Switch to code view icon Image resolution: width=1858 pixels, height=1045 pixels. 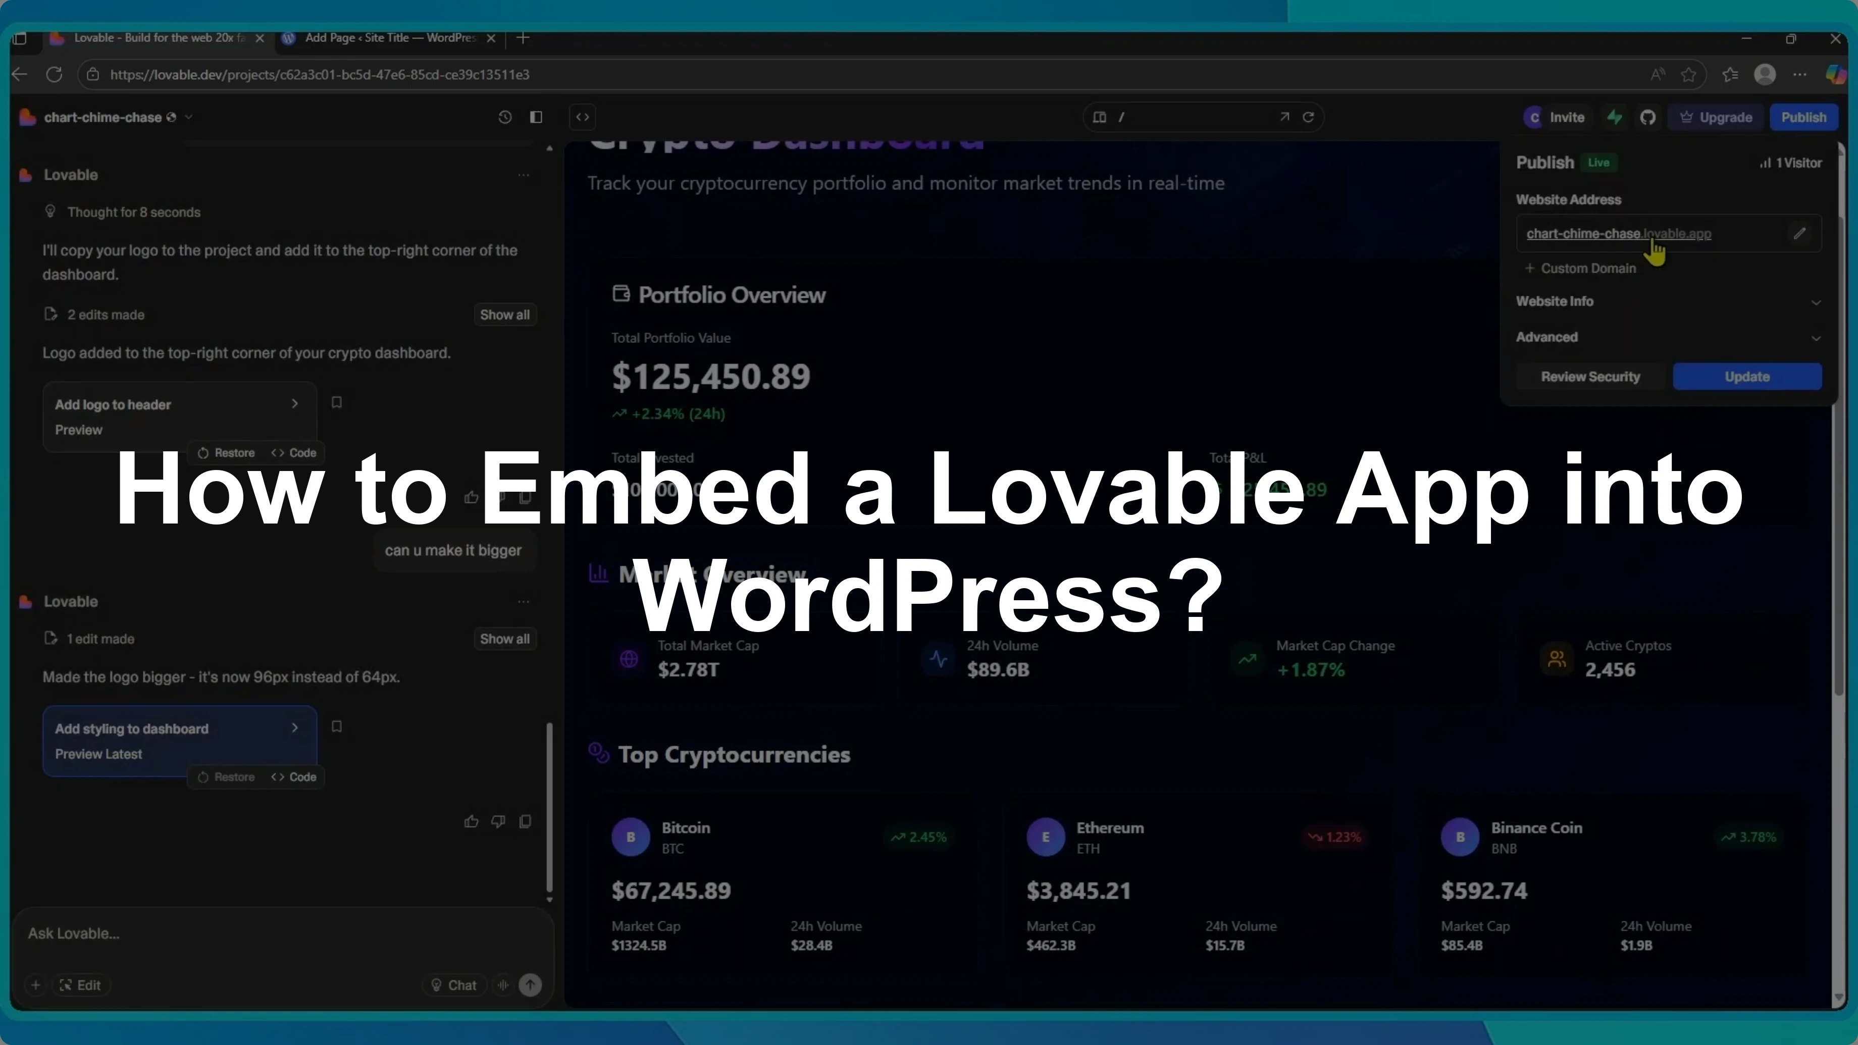(583, 117)
